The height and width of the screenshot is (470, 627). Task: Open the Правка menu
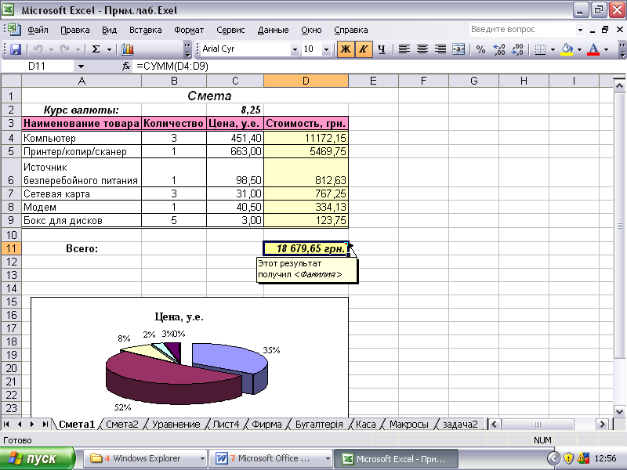[74, 30]
